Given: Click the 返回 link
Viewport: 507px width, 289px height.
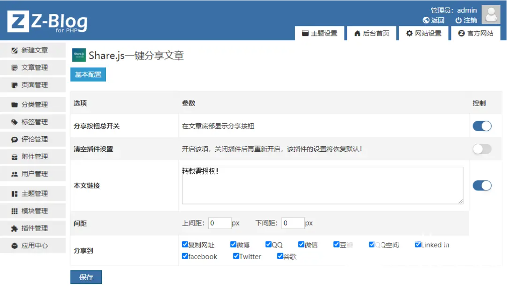Looking at the screenshot, I should (434, 20).
